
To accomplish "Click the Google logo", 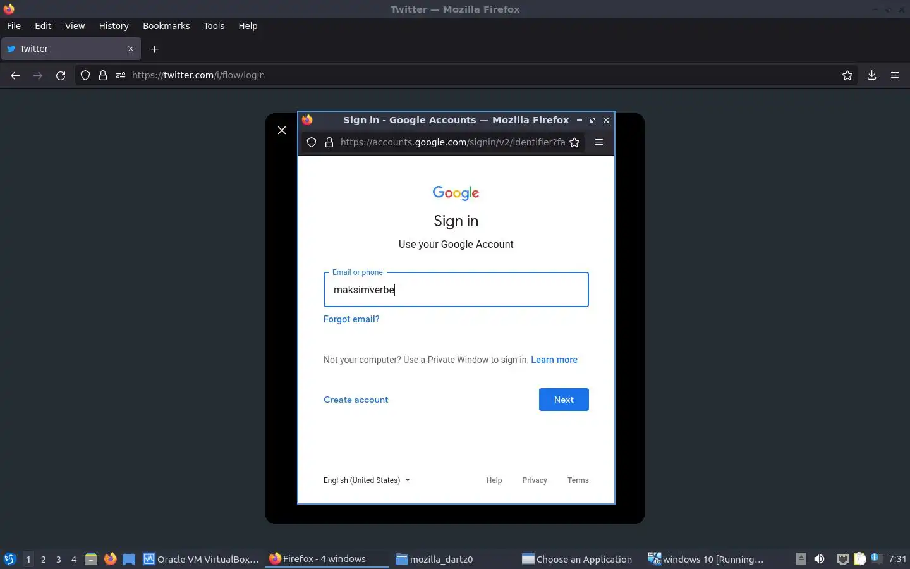I will (456, 193).
